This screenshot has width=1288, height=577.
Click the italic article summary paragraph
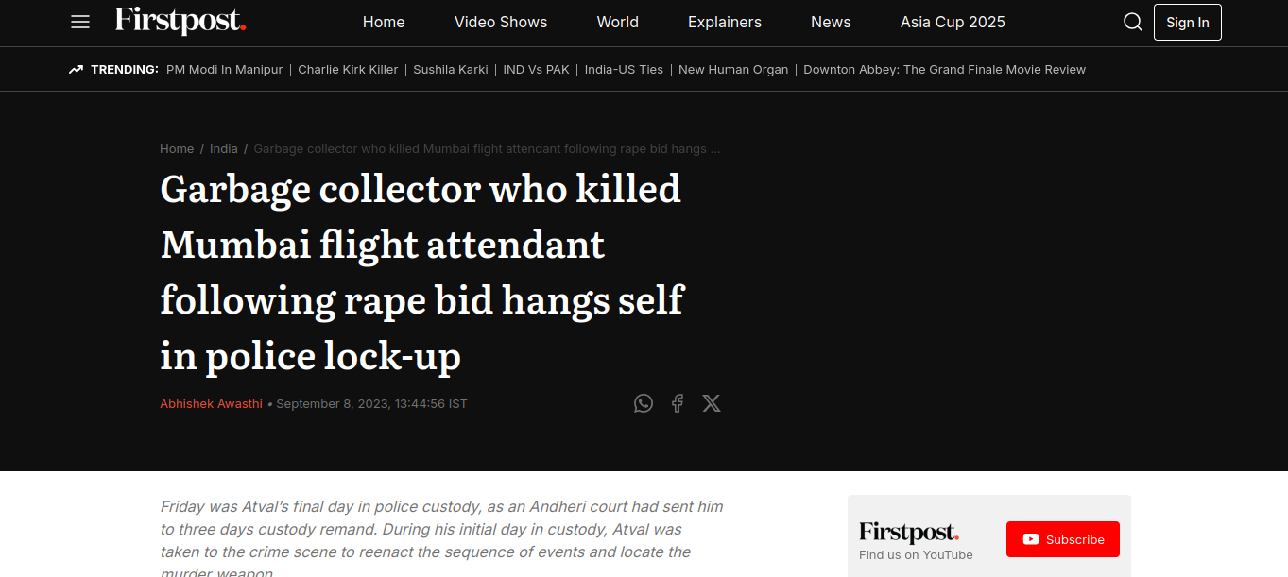click(442, 537)
